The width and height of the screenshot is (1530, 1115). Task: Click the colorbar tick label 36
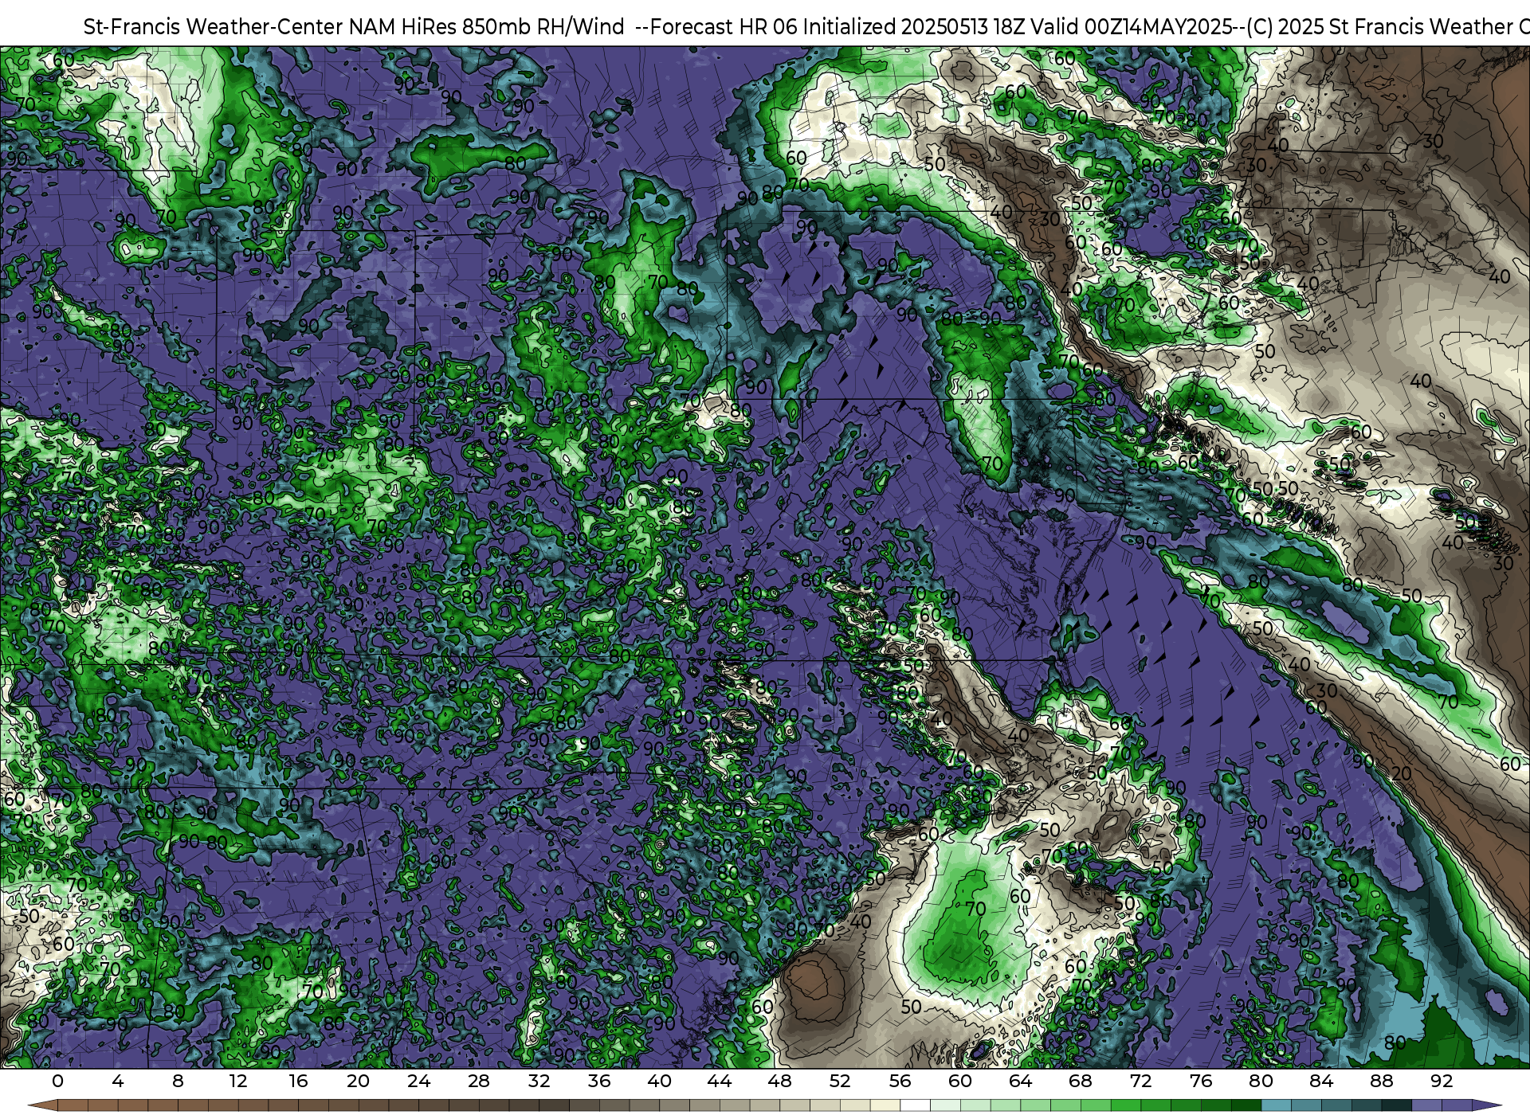tap(599, 1082)
